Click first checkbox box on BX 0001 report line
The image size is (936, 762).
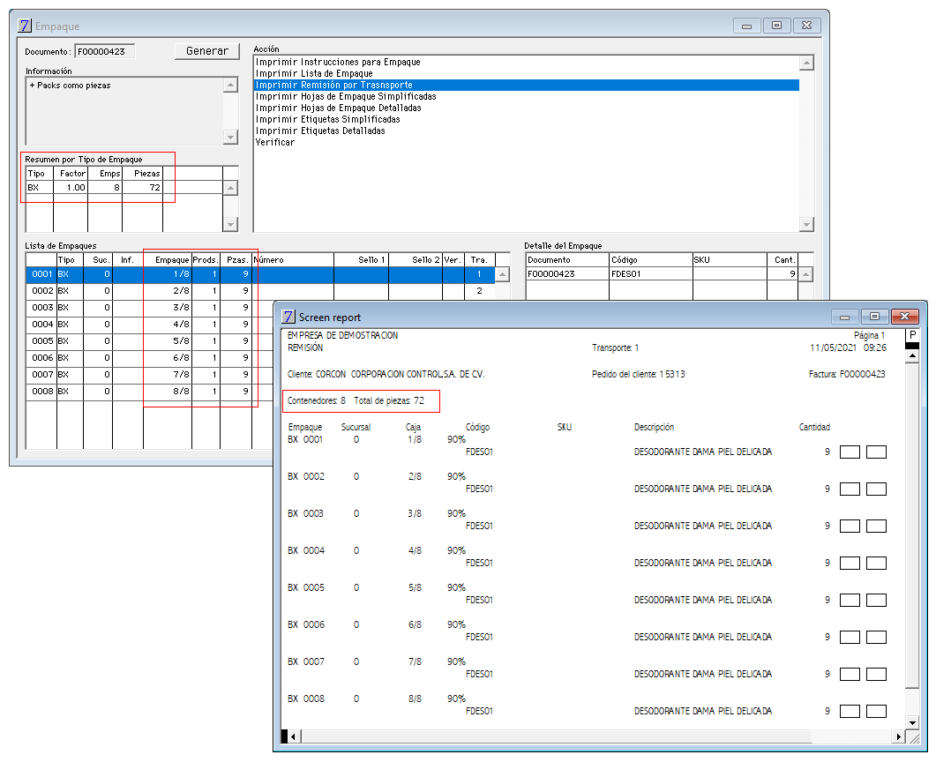pyautogui.click(x=850, y=452)
